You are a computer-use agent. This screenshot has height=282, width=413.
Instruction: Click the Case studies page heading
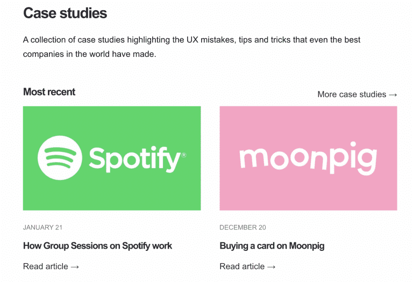(65, 13)
